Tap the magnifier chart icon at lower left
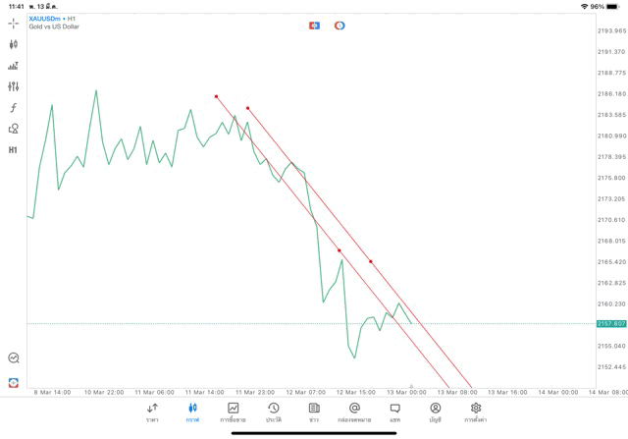The image size is (628, 439). click(x=14, y=357)
